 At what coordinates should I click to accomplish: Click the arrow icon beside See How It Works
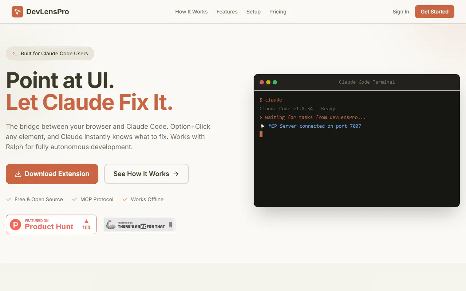[176, 174]
